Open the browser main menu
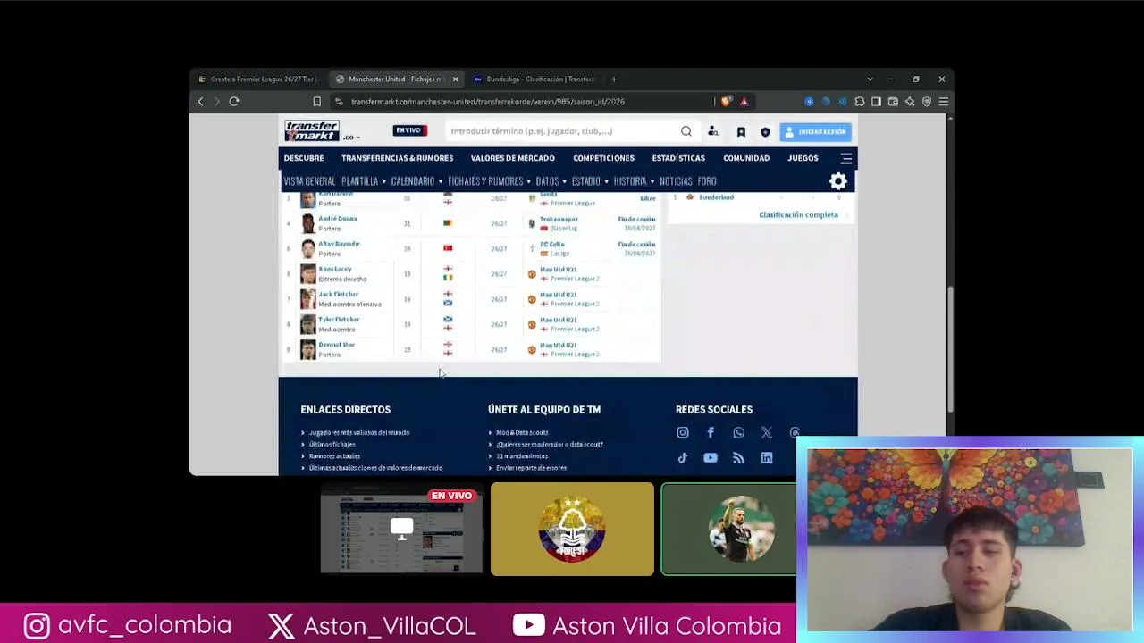The height and width of the screenshot is (643, 1144). click(943, 102)
